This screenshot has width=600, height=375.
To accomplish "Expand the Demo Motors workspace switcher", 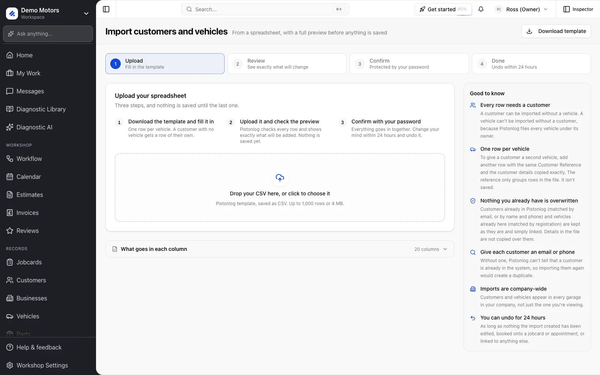I will 48,13.
